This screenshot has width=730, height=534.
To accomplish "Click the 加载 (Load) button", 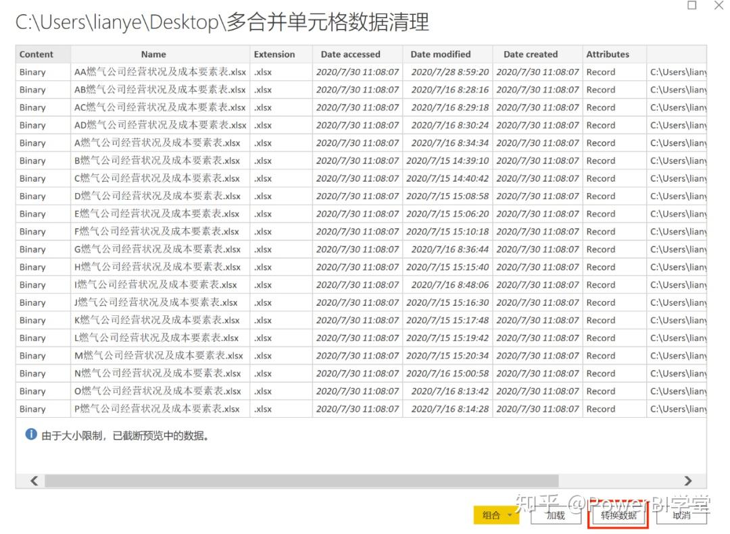I will tap(556, 514).
